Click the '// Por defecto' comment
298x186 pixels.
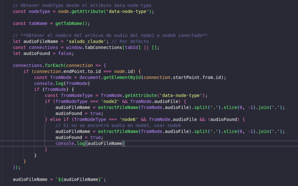[130, 41]
